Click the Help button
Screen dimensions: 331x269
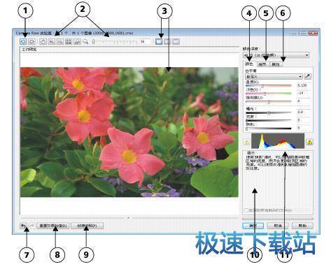(x=302, y=226)
